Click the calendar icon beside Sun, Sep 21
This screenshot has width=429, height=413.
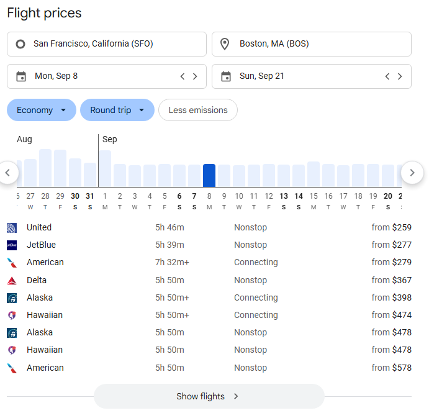click(226, 76)
